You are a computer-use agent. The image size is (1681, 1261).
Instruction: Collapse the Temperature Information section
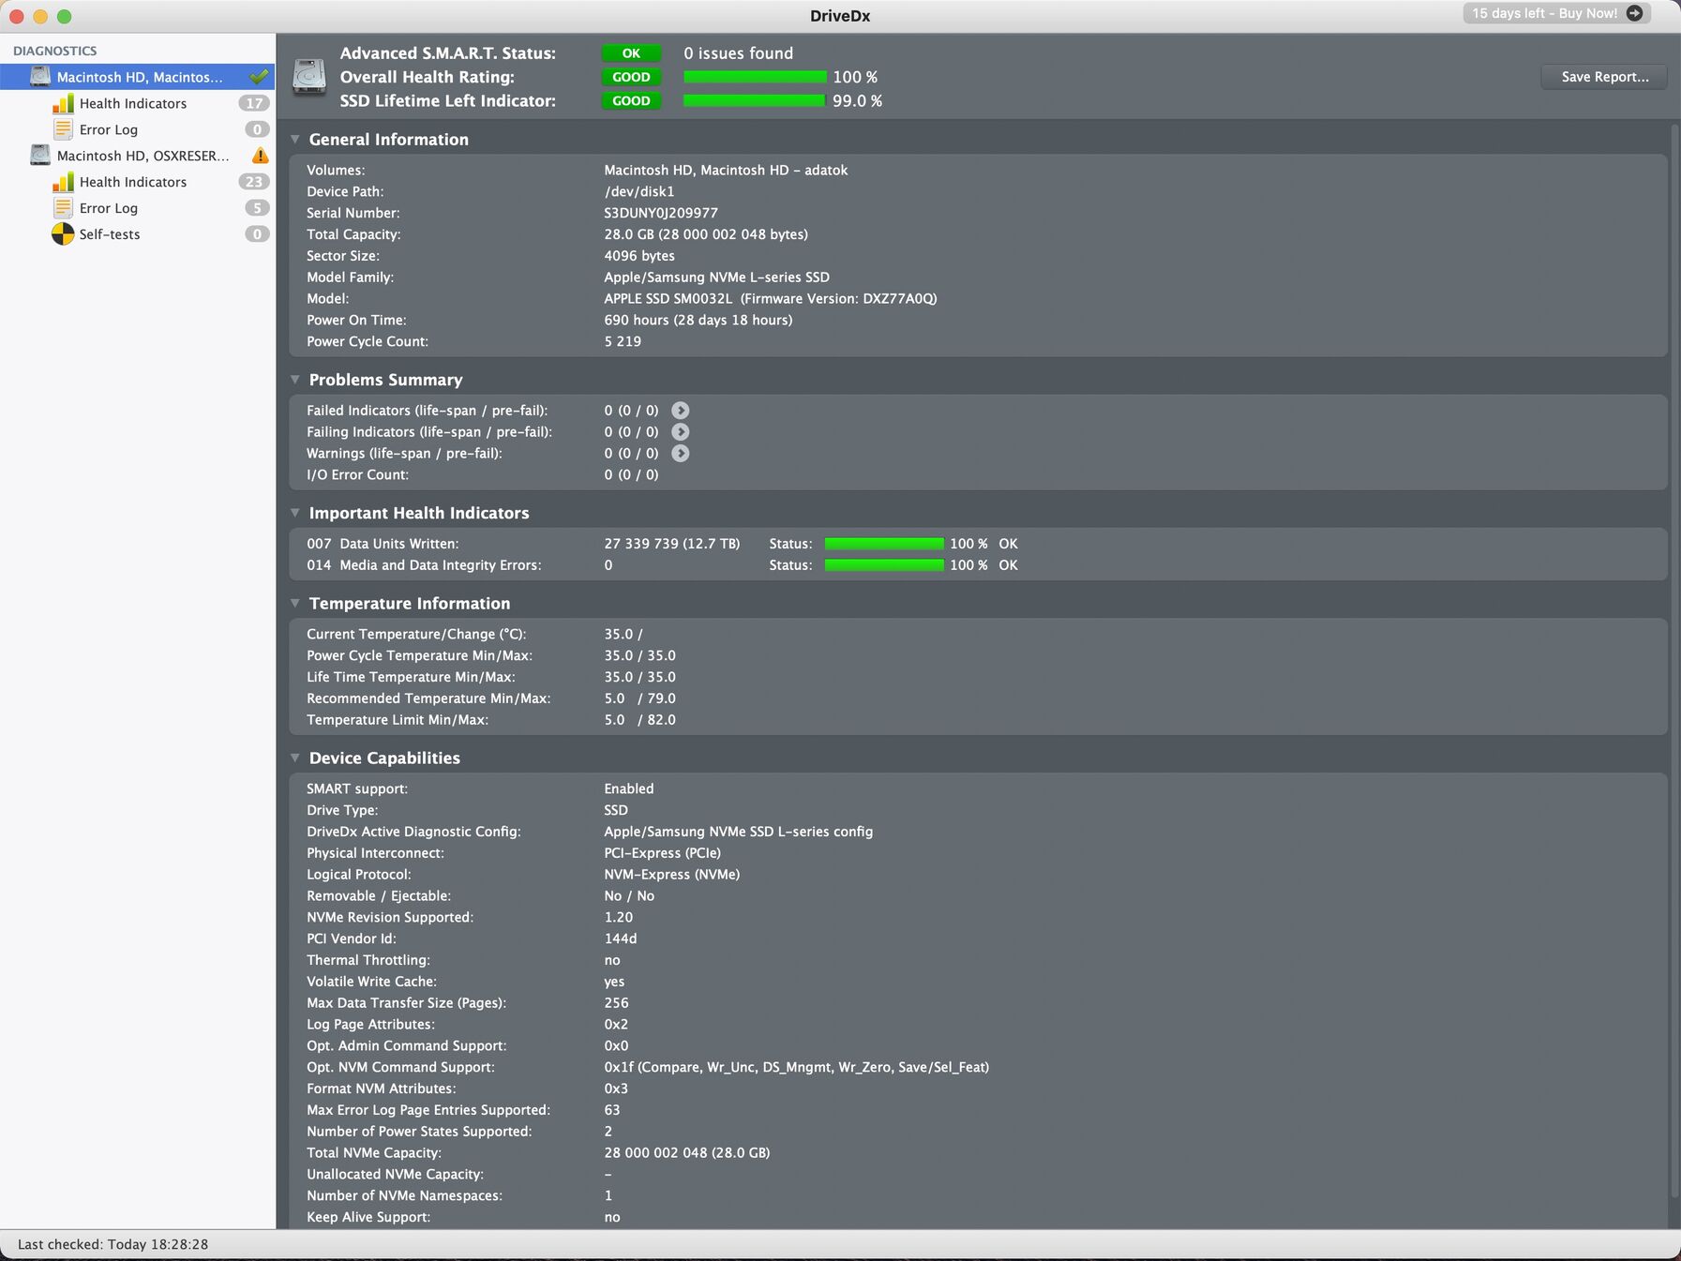[x=295, y=603]
